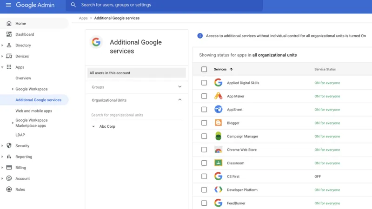
Task: Check the CS First checkbox
Action: 204,176
